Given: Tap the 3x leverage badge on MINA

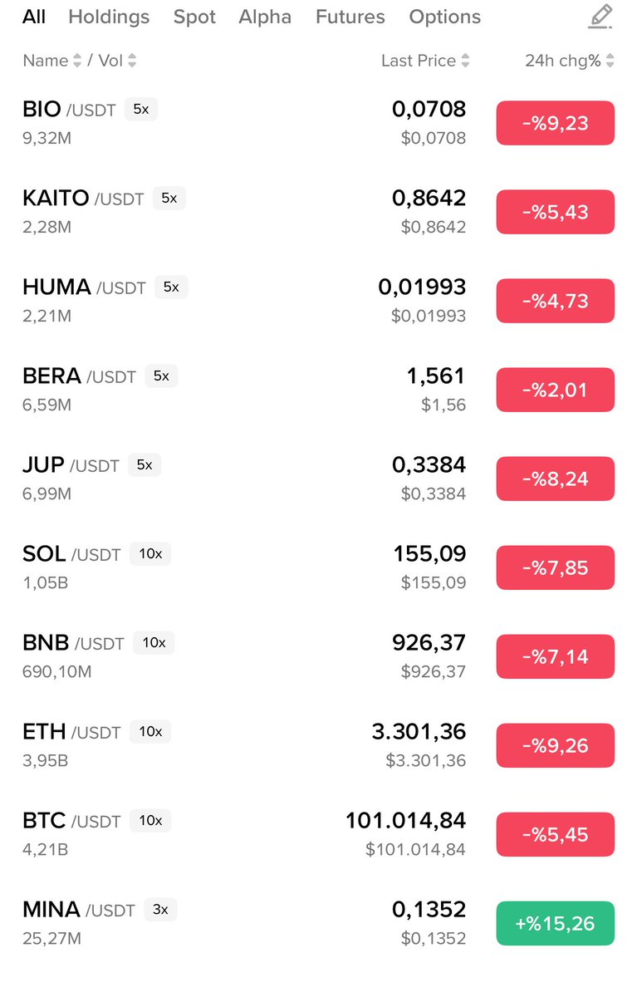Looking at the screenshot, I should 160,909.
